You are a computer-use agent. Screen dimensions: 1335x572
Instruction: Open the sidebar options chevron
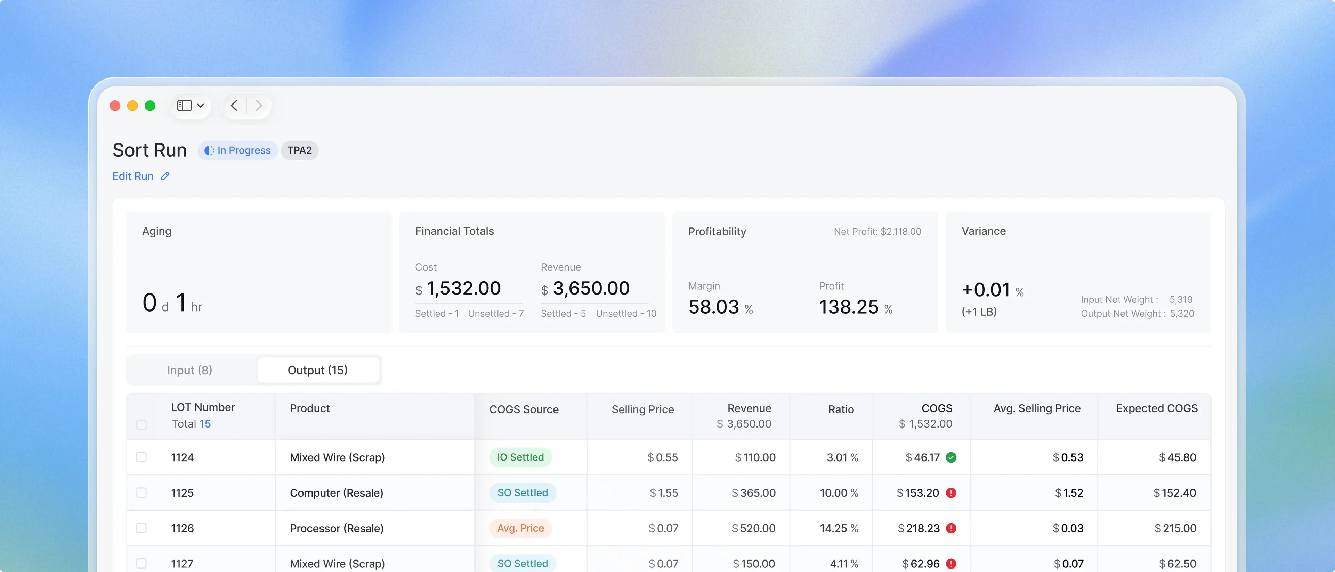coord(201,106)
